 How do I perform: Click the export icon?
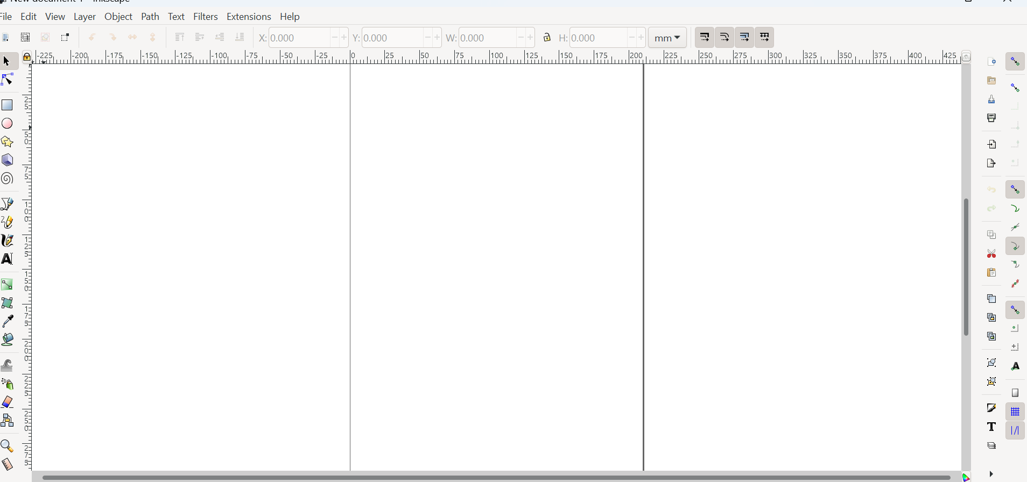click(x=991, y=164)
